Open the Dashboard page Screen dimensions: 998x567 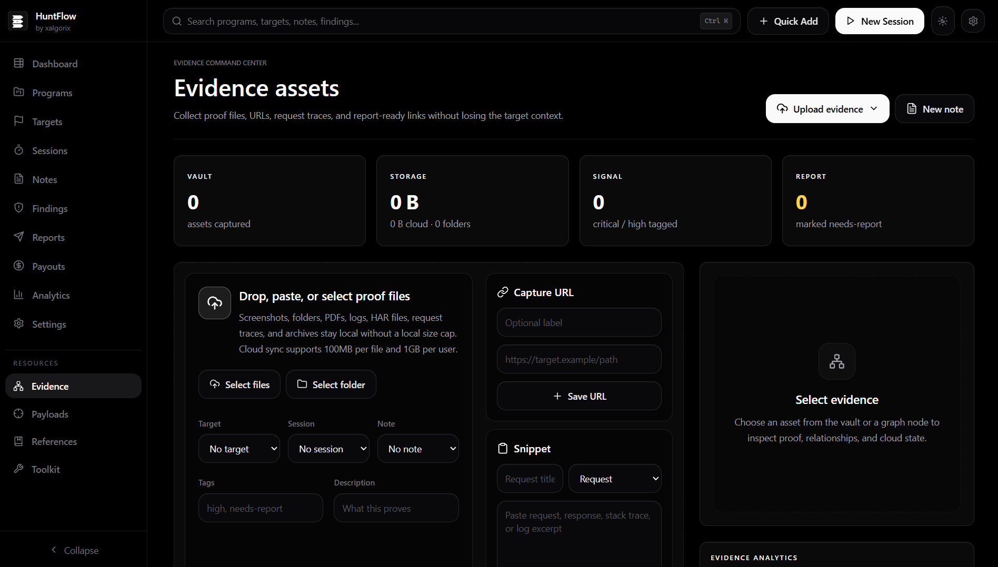(x=73, y=64)
